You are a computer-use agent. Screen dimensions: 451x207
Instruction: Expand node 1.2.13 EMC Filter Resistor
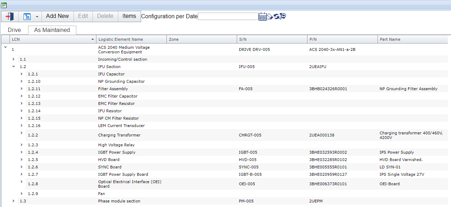[21, 103]
